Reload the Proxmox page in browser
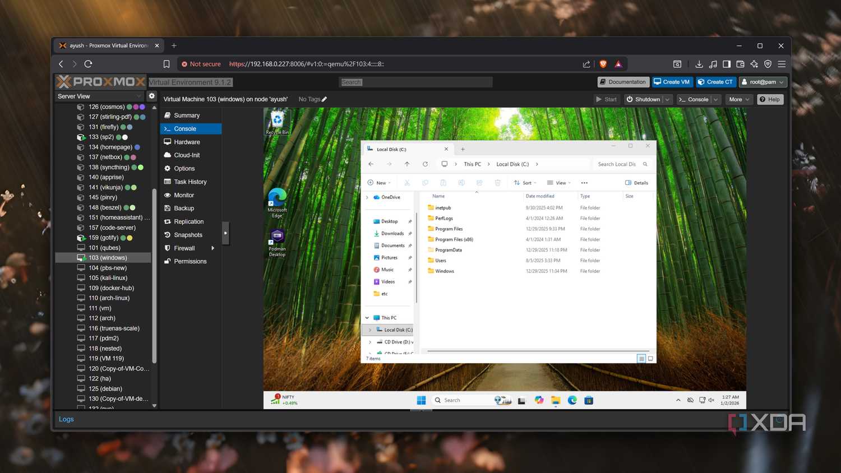The height and width of the screenshot is (473, 841). [x=88, y=64]
